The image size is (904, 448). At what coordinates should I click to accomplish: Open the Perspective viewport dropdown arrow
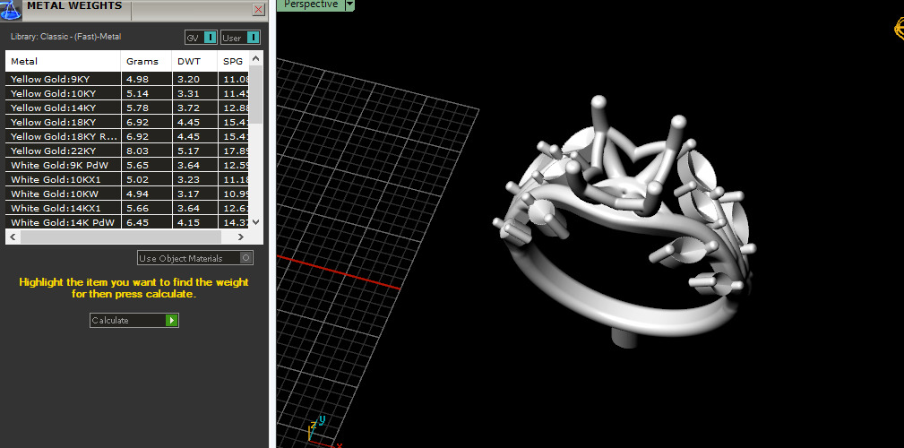coord(349,4)
